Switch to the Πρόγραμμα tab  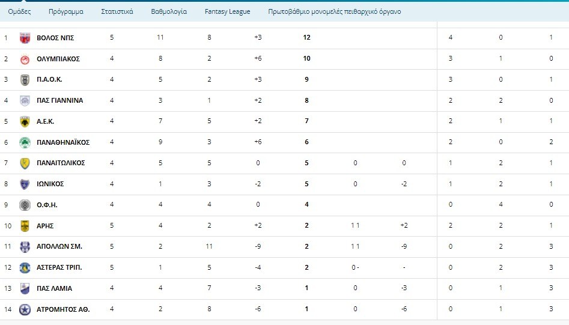66,11
